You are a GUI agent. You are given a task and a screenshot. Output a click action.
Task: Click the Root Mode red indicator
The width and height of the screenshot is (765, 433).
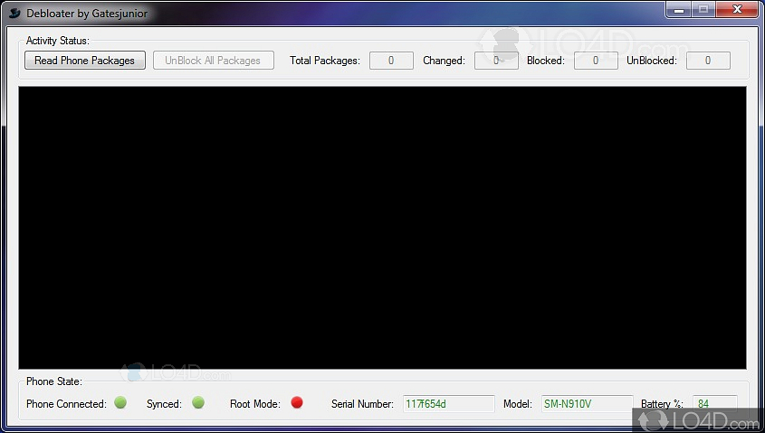[x=297, y=402]
